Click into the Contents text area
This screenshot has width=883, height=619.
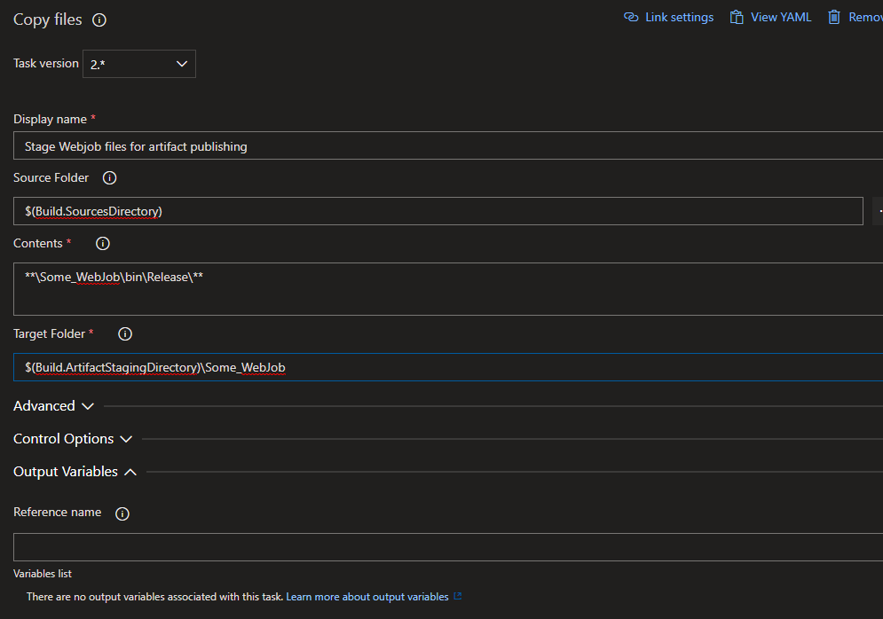pos(448,289)
